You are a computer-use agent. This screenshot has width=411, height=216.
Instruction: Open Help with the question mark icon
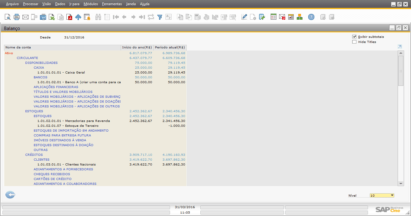click(311, 17)
